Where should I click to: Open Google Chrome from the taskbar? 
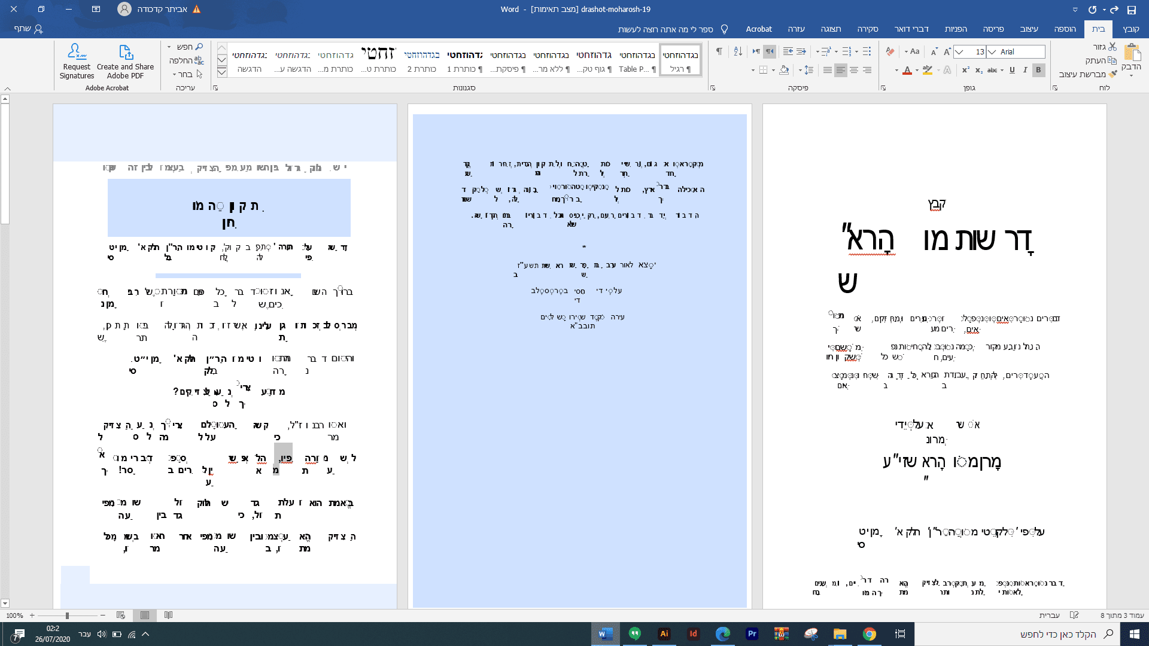tap(869, 634)
